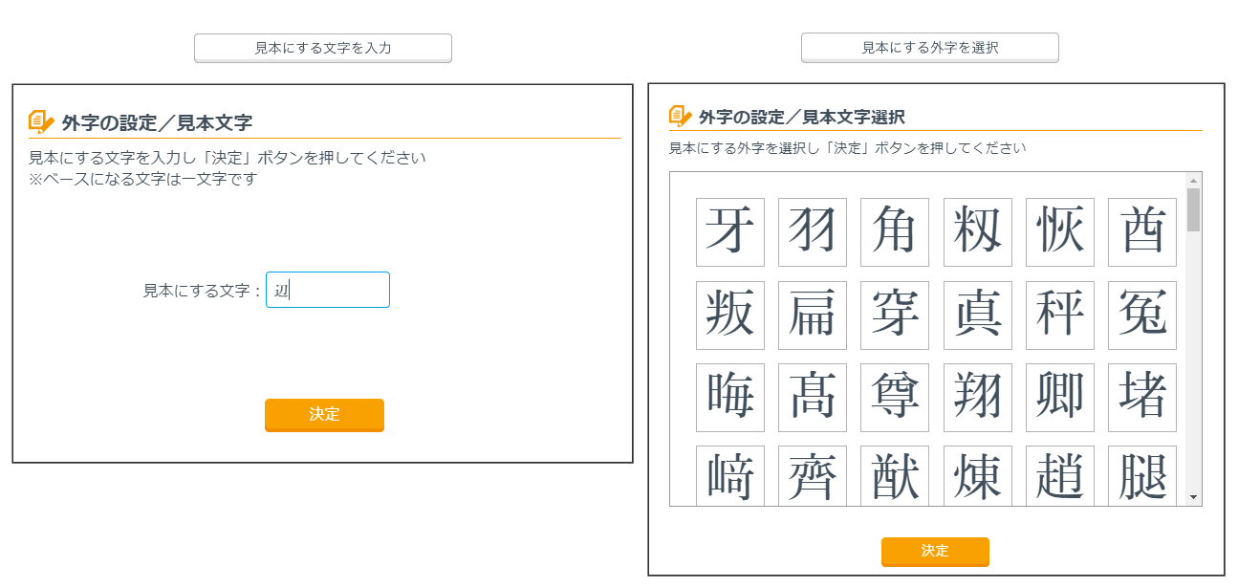Select the 牙 character tile
The height and width of the screenshot is (588, 1238).
coord(730,232)
